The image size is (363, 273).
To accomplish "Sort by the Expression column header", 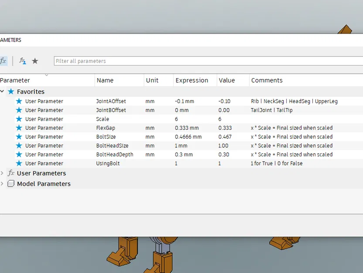I will [x=192, y=80].
